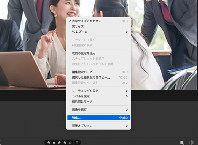This screenshot has height=145, width=198.
Task: Set rating to one star
Action: coord(48,142)
